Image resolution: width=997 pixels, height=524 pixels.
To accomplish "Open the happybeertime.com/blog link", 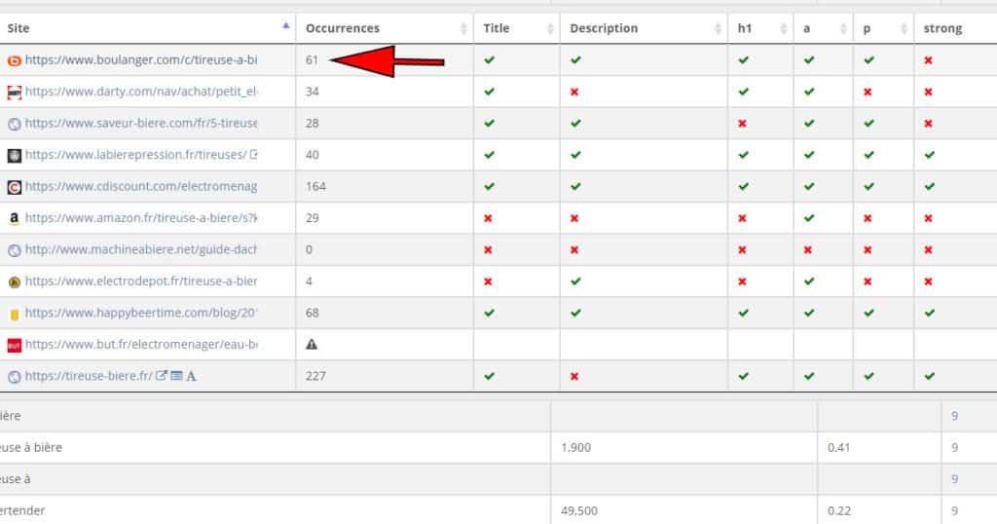I will click(141, 313).
